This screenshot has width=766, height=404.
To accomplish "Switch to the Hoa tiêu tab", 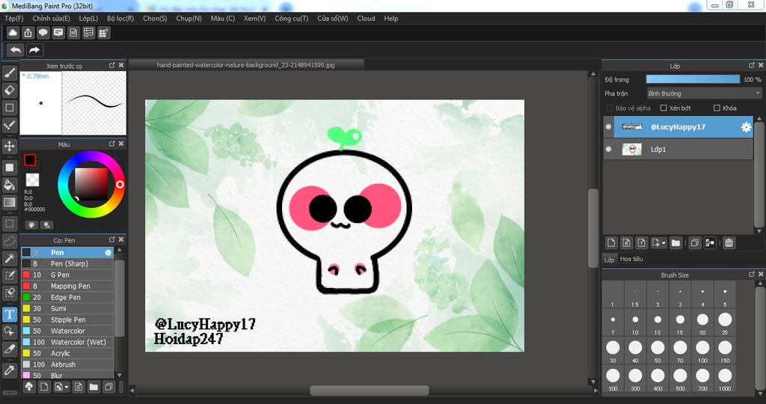I will [x=631, y=259].
